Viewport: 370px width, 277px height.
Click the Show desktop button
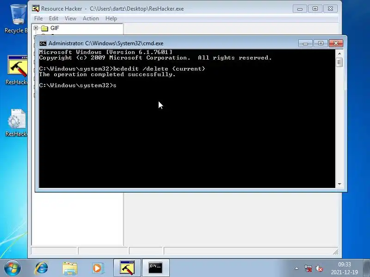coord(366,268)
